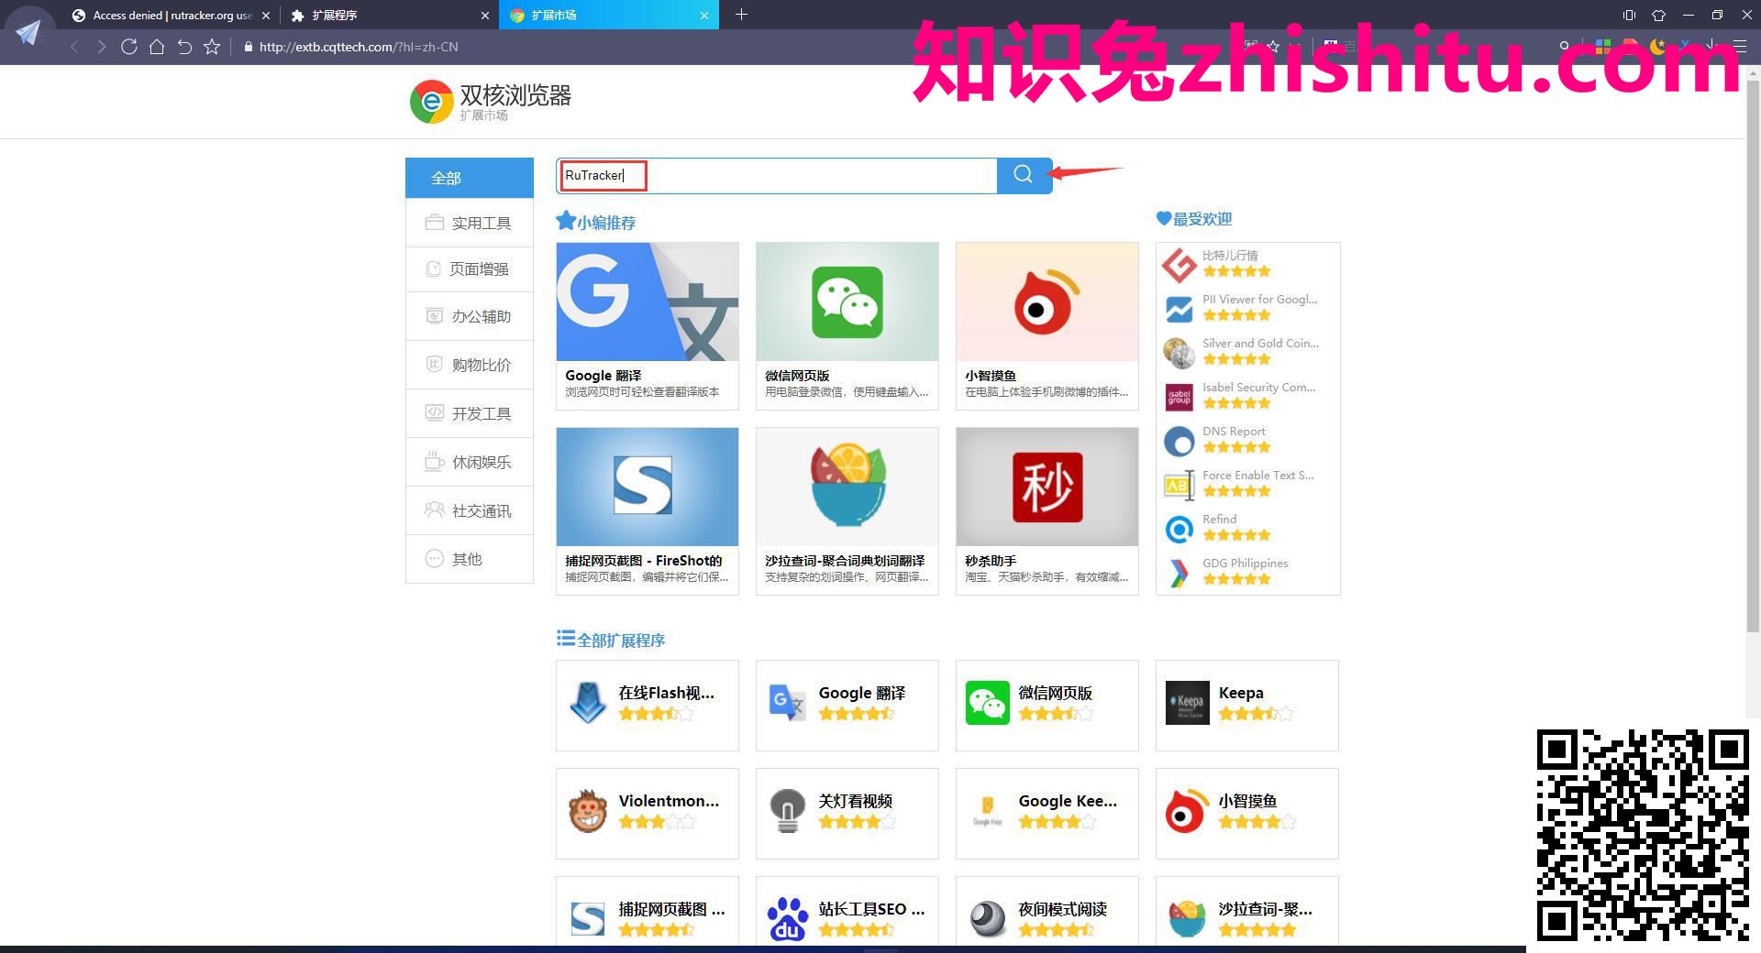Click the blue search magnifier button

coord(1024,175)
